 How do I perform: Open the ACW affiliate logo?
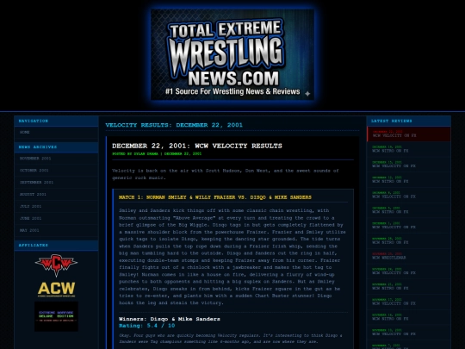(56, 290)
